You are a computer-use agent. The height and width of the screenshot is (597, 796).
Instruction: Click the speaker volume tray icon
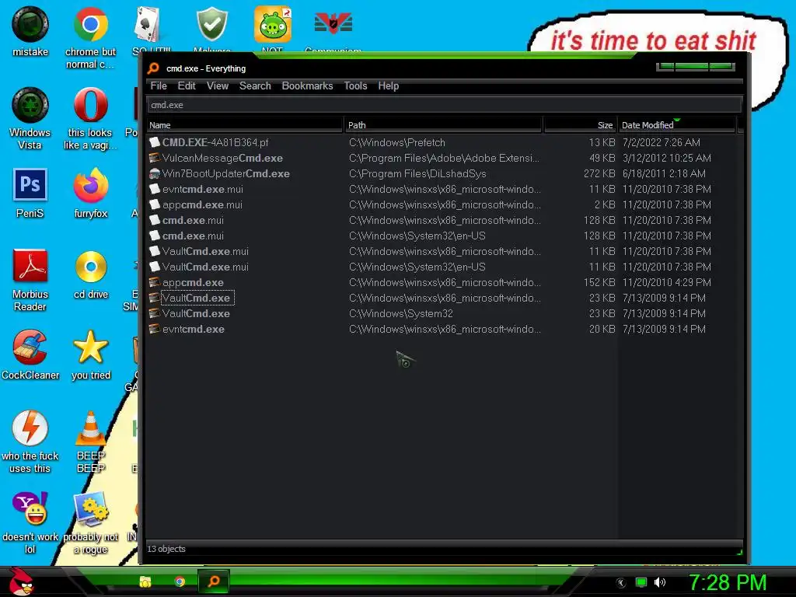click(x=659, y=582)
